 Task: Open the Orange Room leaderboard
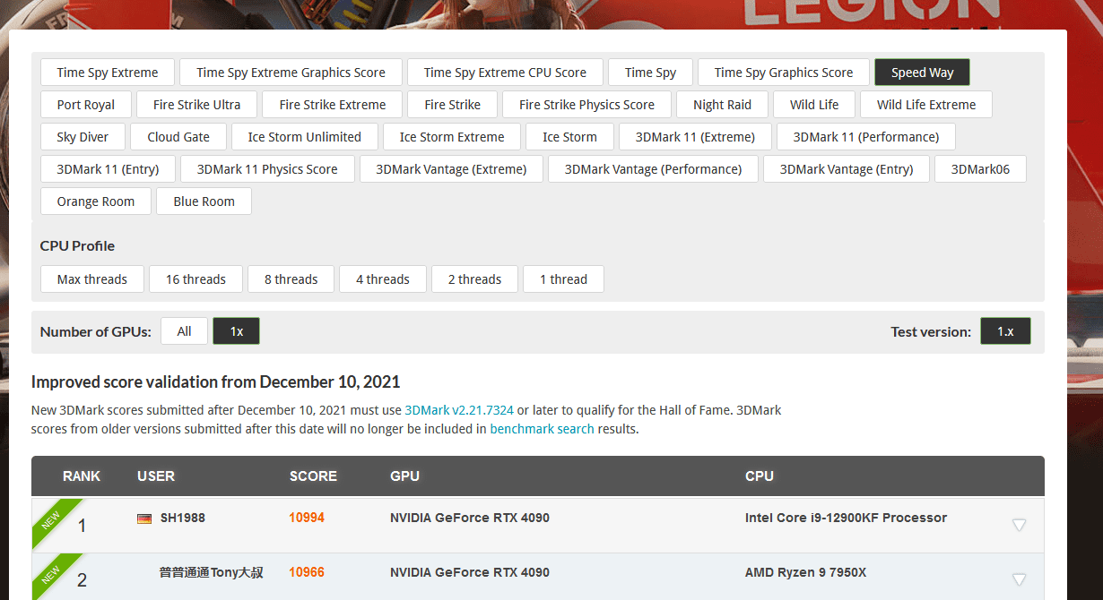[x=96, y=201]
